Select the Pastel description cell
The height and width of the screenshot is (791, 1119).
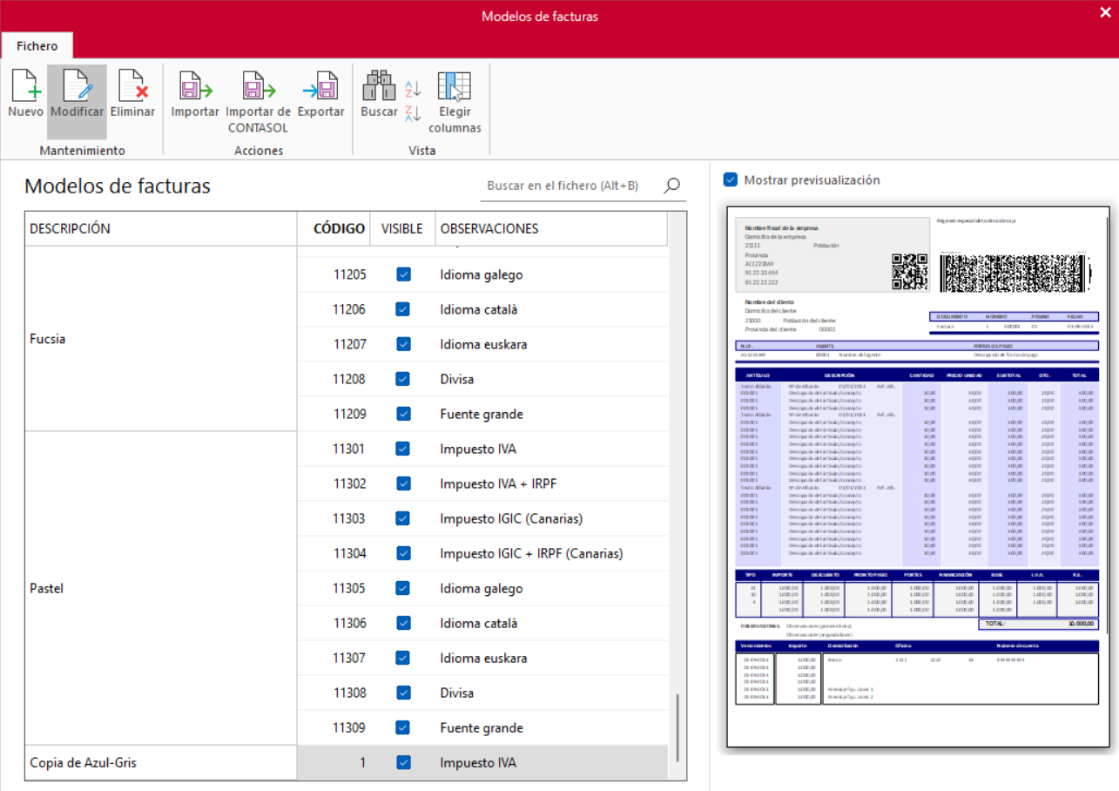161,588
